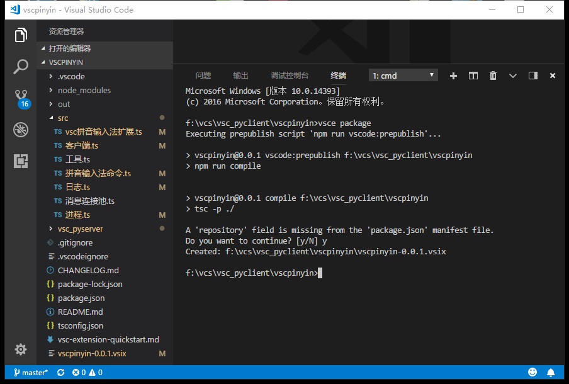Open a new terminal with the plus icon
The width and height of the screenshot is (569, 384).
click(x=453, y=75)
